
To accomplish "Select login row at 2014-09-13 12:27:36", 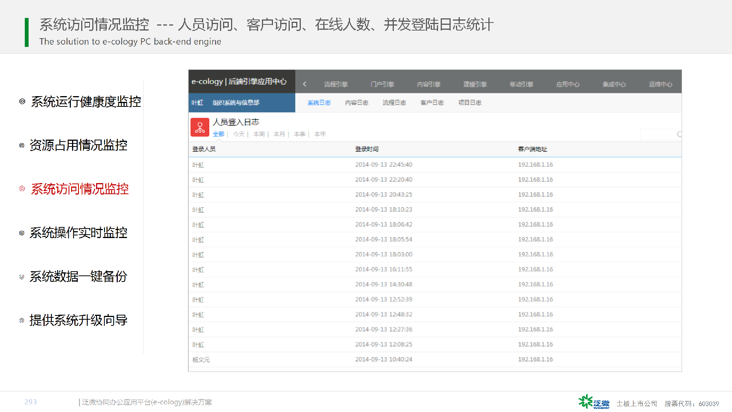I will (x=435, y=330).
